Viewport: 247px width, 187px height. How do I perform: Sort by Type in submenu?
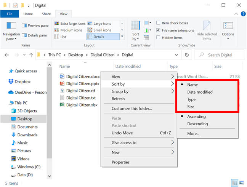207,99
